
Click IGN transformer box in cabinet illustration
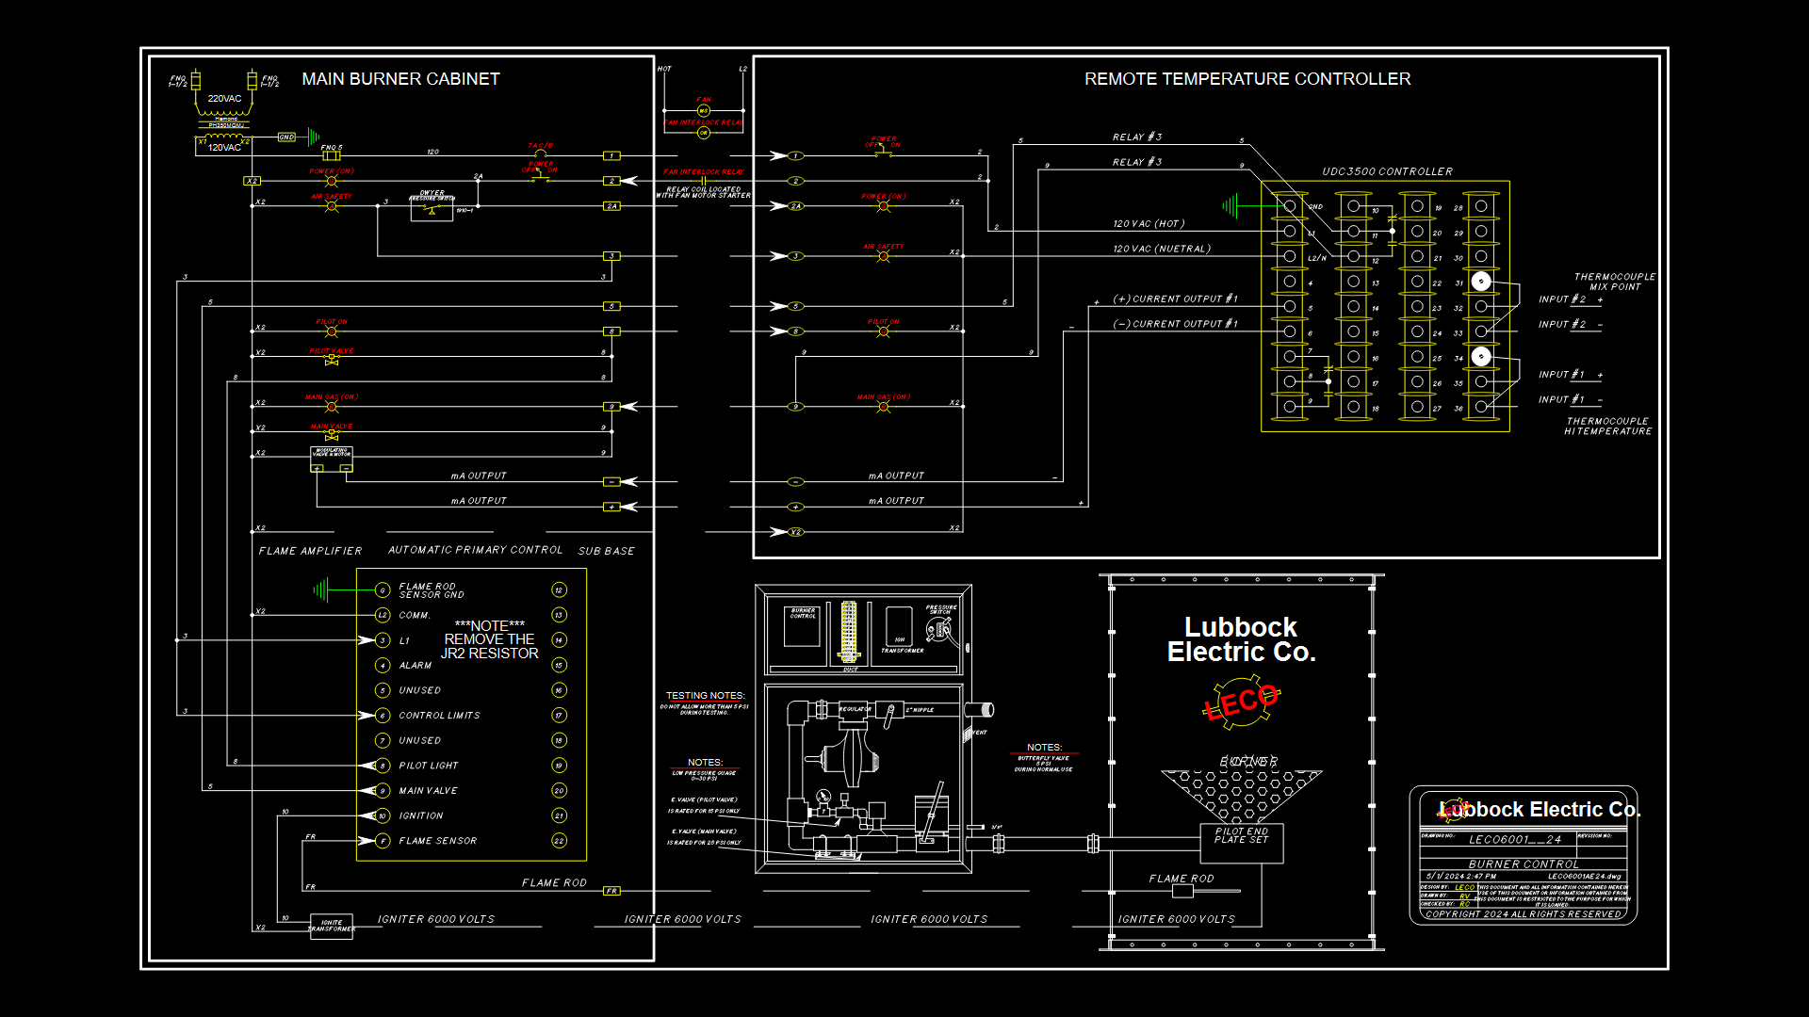[x=900, y=626]
